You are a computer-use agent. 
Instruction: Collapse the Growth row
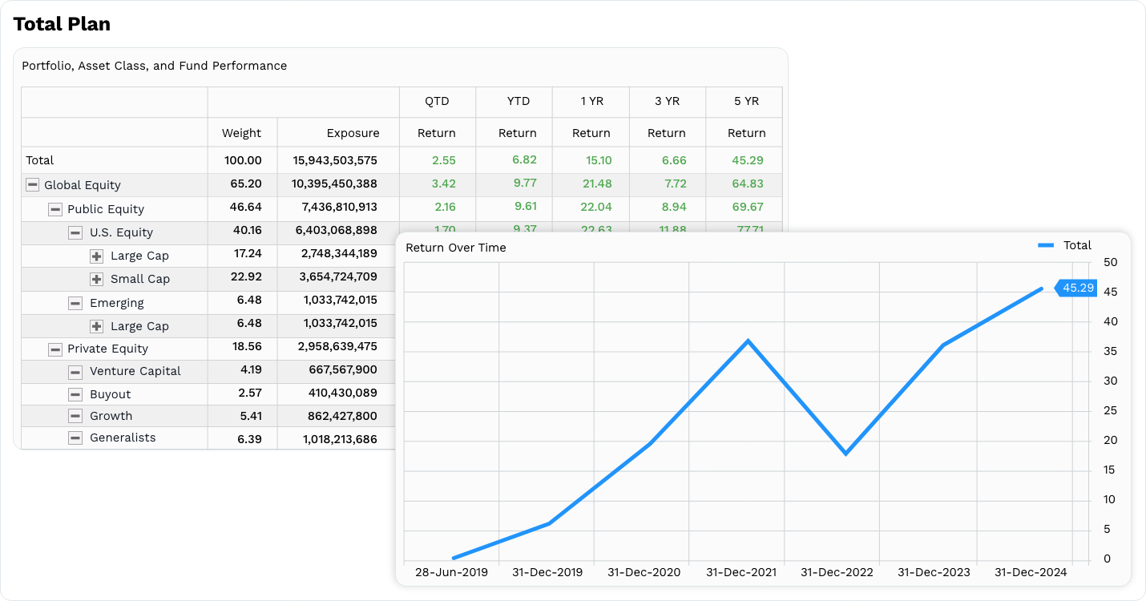tap(75, 416)
